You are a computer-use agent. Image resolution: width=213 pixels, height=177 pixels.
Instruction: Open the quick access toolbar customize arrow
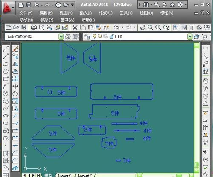point(73,5)
